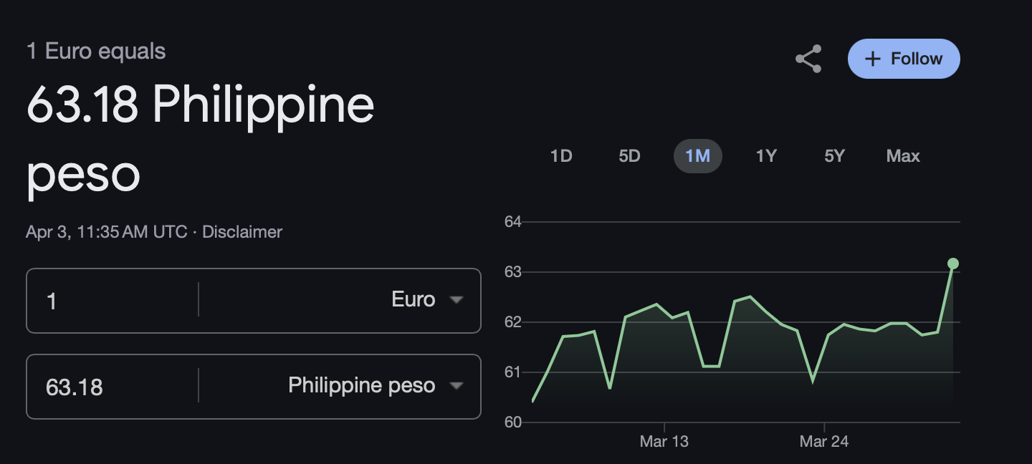This screenshot has width=1032, height=464.
Task: Select the 5D time range
Action: (x=629, y=156)
